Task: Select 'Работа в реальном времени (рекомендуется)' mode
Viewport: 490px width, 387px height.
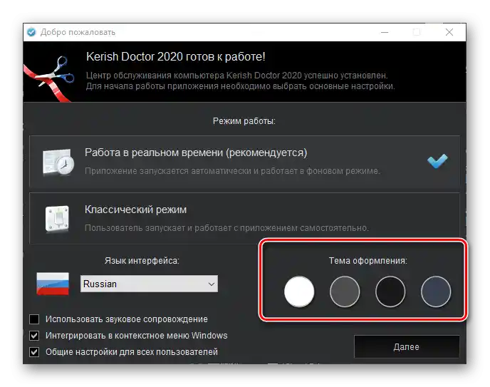Action: tap(245, 162)
